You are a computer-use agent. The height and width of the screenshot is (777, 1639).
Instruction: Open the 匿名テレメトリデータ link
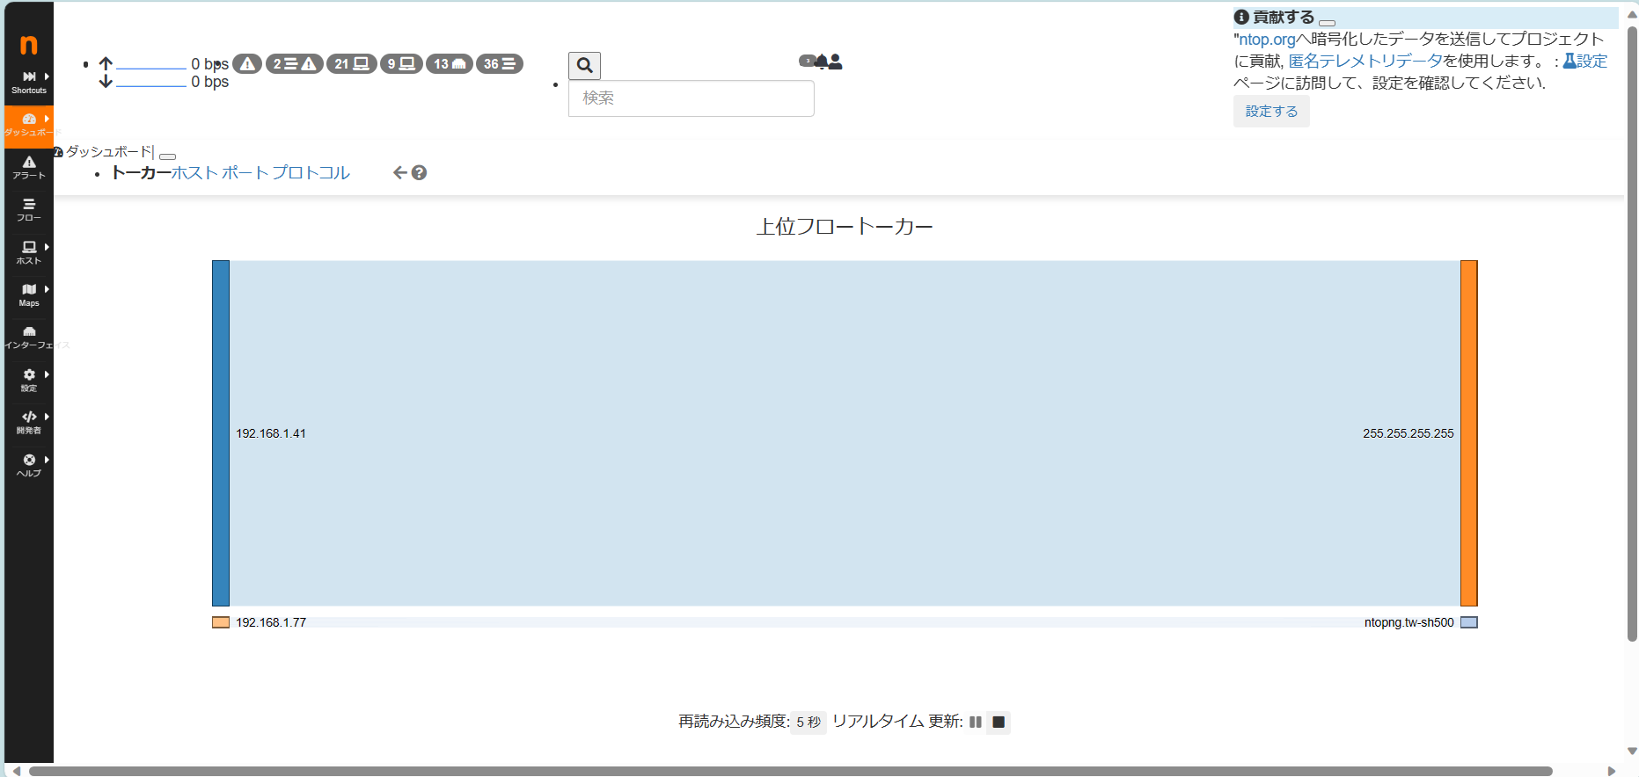point(1365,61)
